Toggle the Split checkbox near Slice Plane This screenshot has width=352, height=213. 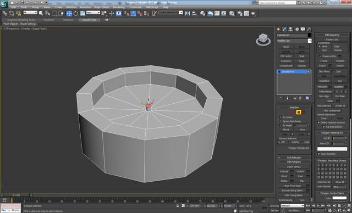click(x=334, y=71)
